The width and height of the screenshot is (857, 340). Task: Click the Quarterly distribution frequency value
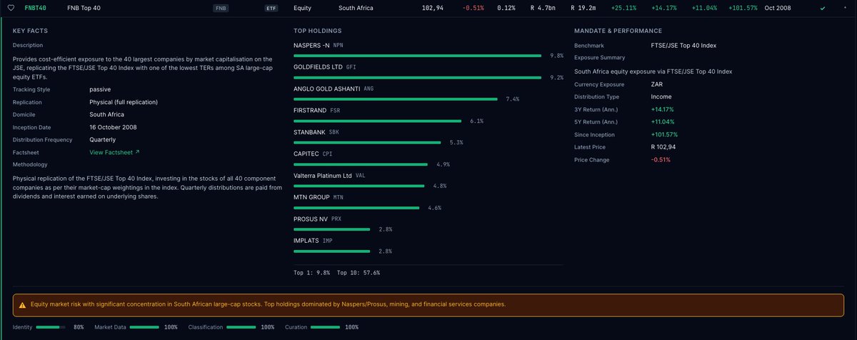click(x=102, y=139)
